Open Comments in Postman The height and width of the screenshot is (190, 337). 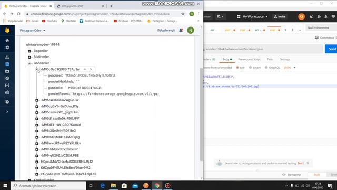coord(324,37)
